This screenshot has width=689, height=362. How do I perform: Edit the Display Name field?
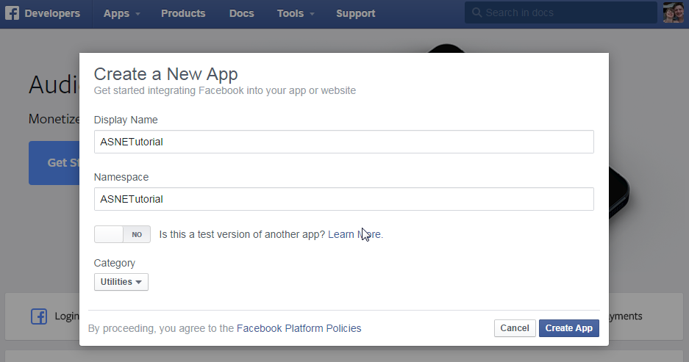[x=343, y=142]
